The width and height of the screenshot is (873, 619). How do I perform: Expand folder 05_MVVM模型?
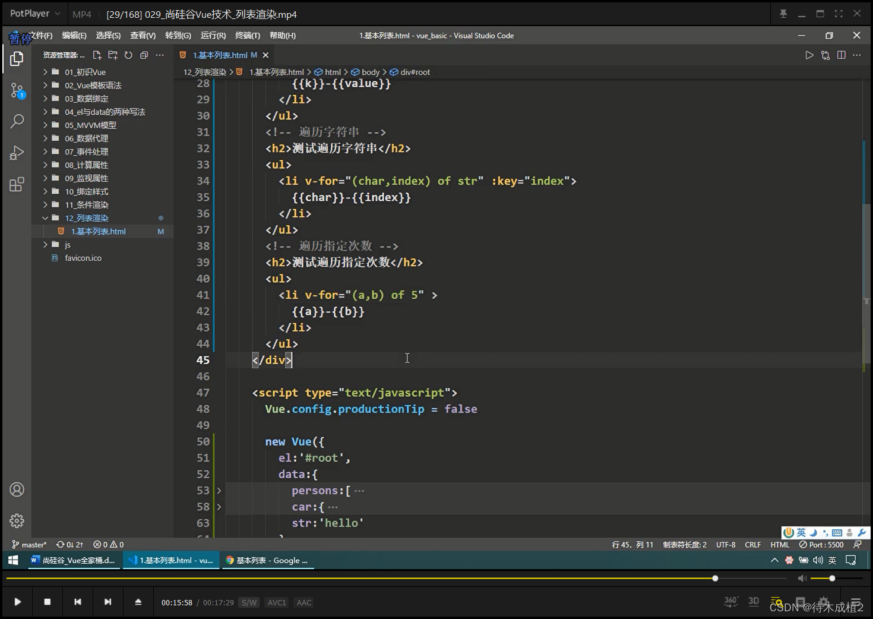coord(90,125)
